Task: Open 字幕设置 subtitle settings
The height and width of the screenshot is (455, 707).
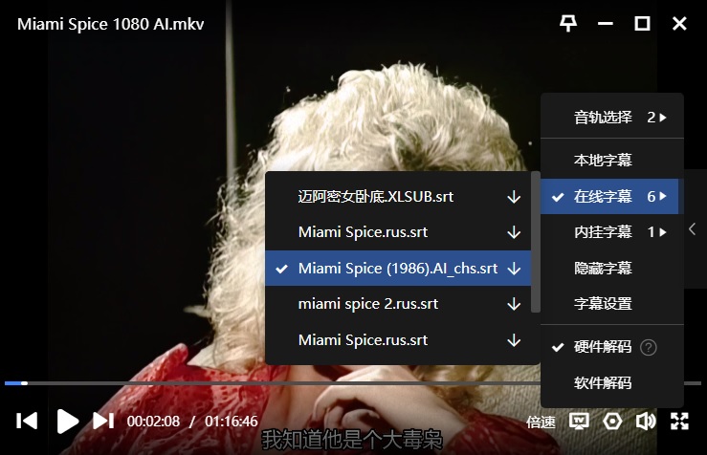Action: coord(603,304)
